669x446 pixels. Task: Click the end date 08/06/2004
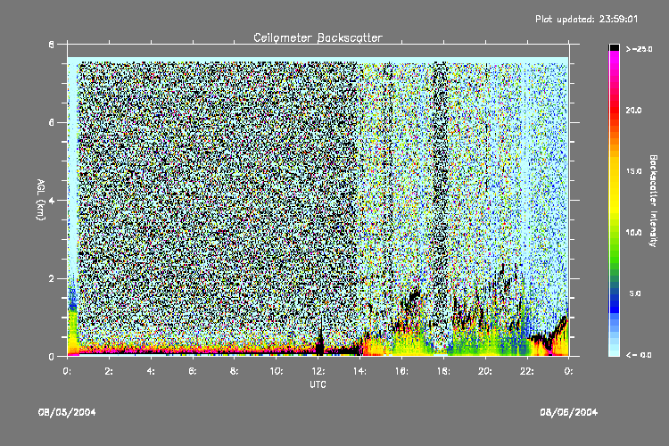tap(569, 412)
